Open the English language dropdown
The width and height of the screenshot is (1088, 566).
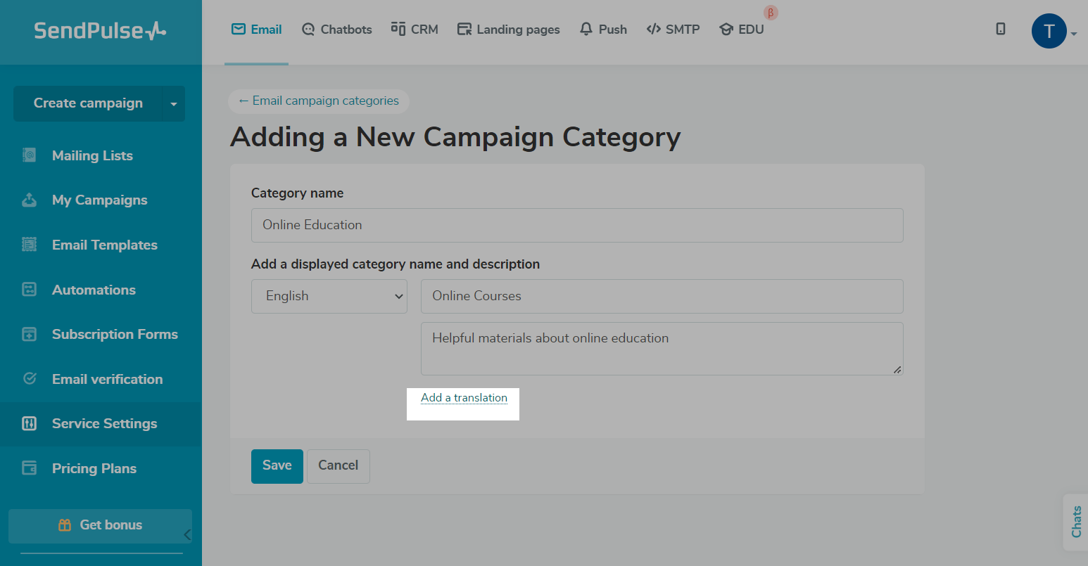point(329,296)
